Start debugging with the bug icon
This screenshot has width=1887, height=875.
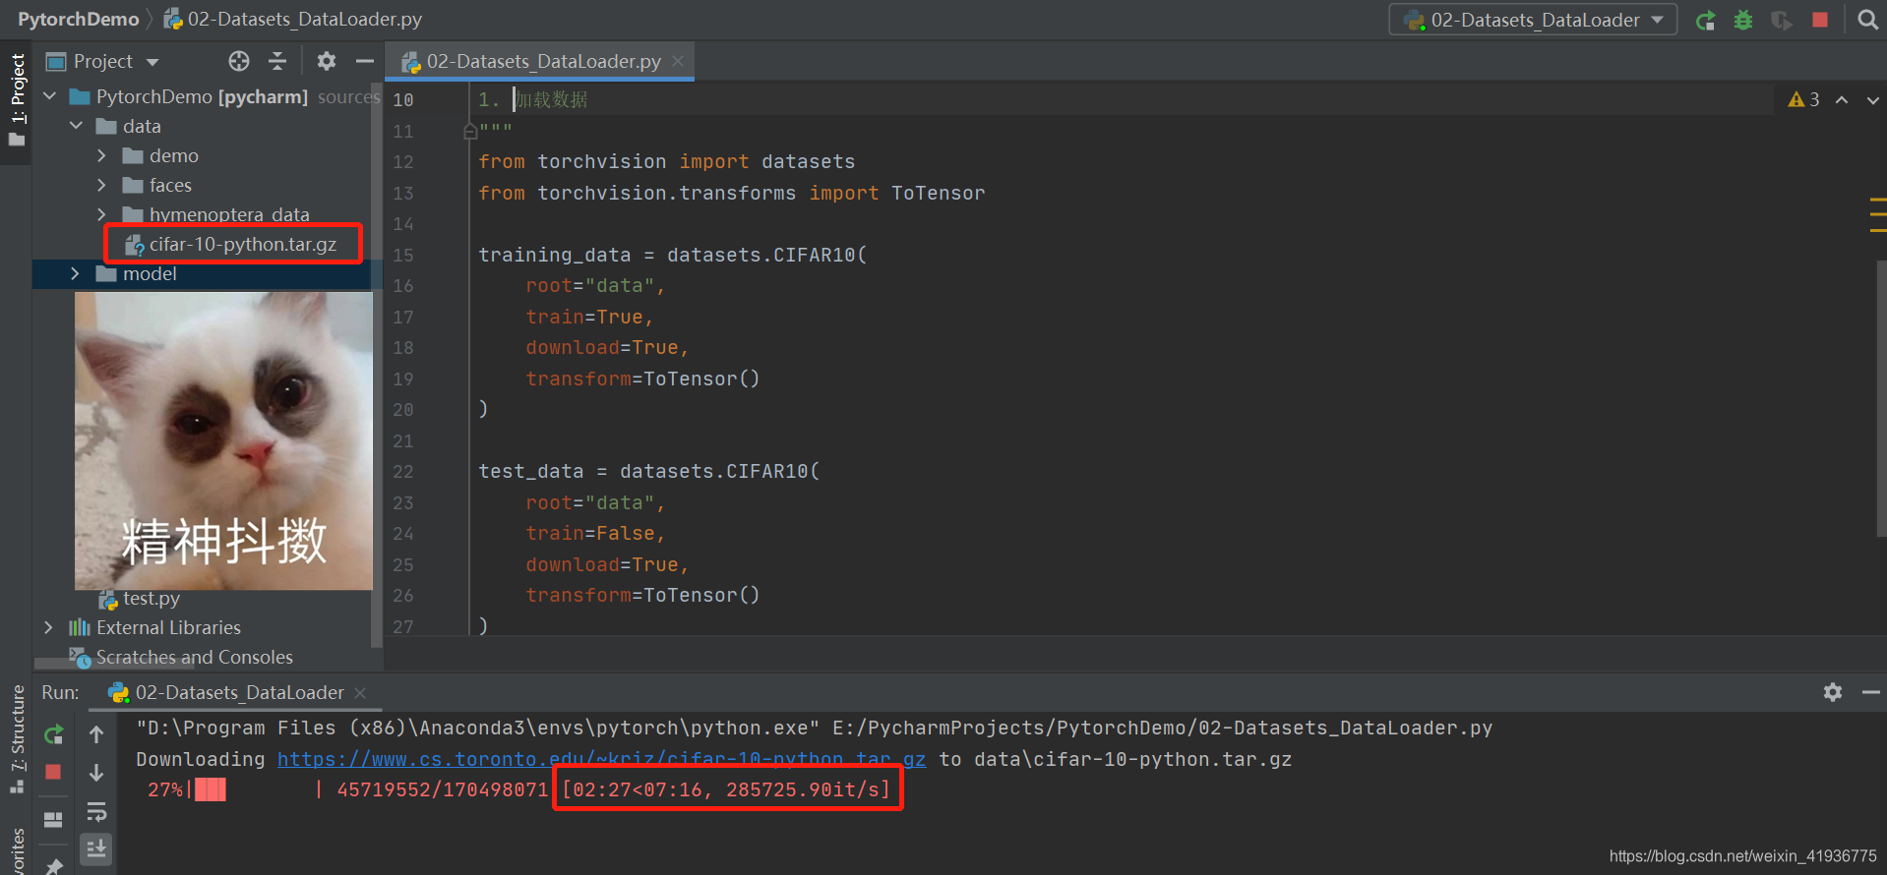tap(1743, 20)
